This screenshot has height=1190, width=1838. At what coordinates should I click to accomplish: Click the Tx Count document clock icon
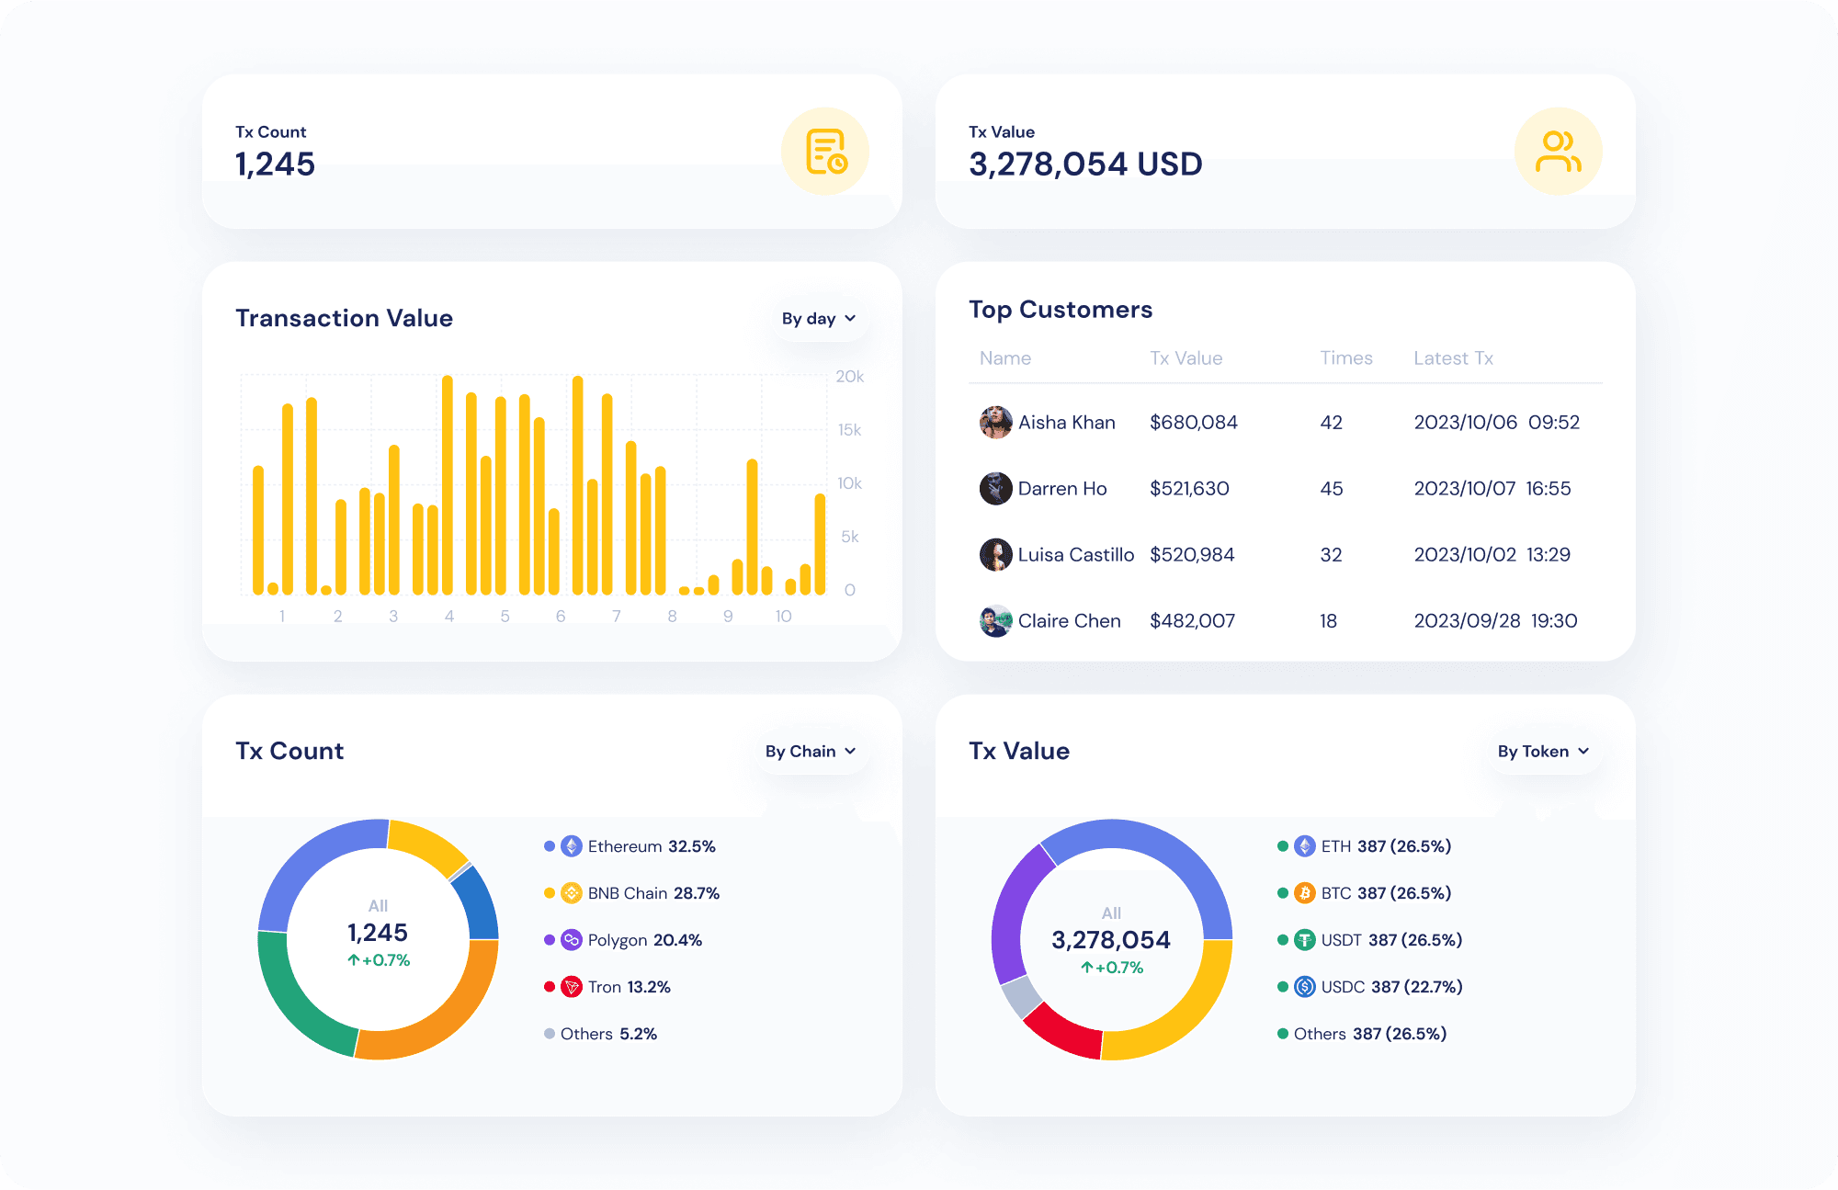tap(825, 152)
